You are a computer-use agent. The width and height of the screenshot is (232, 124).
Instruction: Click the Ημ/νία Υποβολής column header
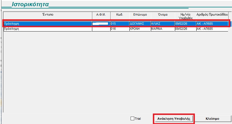(x=185, y=16)
